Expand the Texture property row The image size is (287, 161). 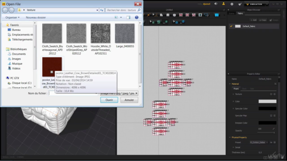[x=233, y=94]
